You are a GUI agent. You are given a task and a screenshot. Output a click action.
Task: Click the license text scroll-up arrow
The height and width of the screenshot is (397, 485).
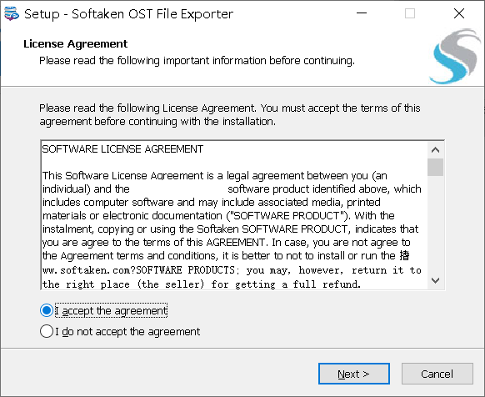(x=435, y=150)
